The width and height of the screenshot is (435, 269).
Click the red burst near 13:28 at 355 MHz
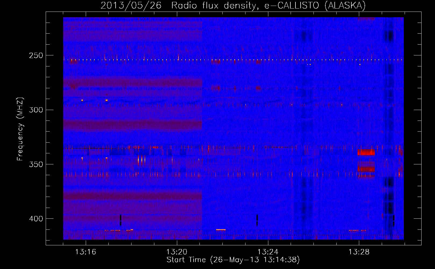(x=366, y=169)
